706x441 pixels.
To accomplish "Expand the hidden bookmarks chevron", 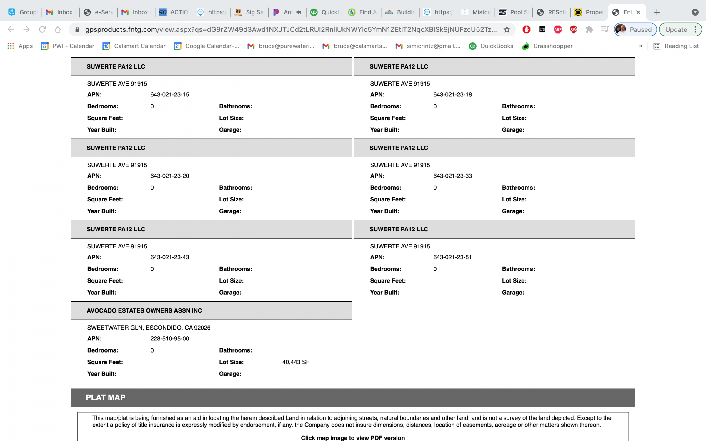I will [640, 46].
